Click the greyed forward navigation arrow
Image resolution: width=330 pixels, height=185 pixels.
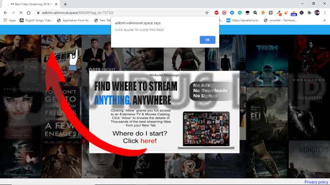click(x=13, y=13)
